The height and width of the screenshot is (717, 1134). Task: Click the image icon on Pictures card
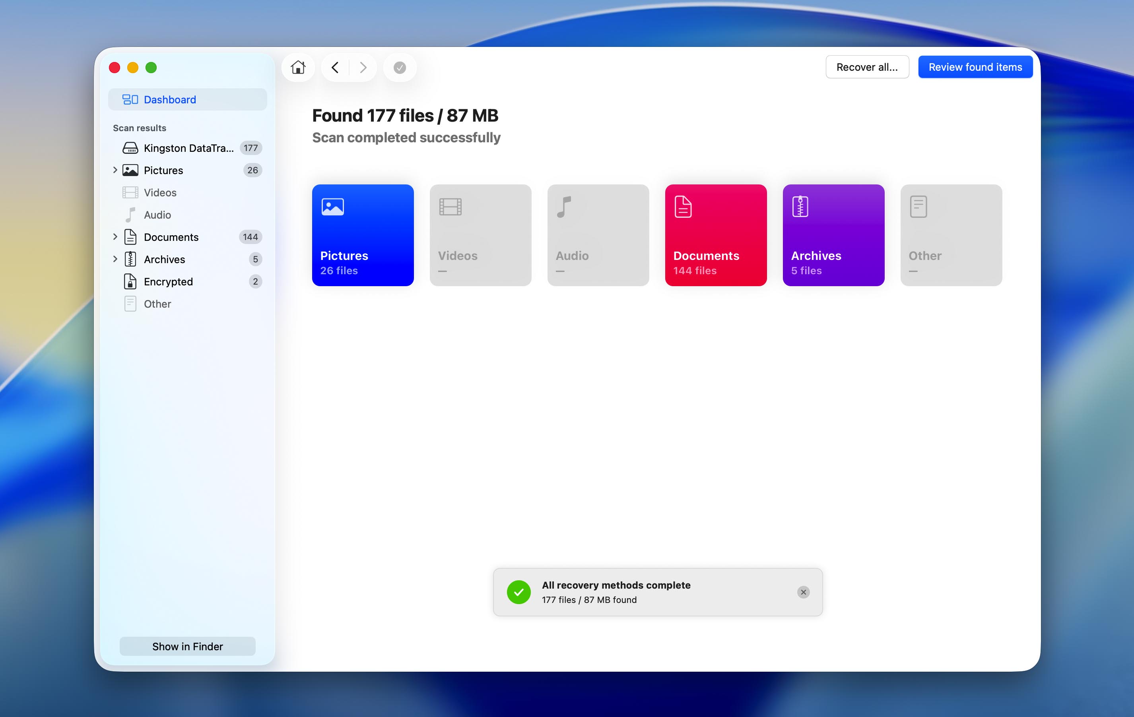click(332, 207)
